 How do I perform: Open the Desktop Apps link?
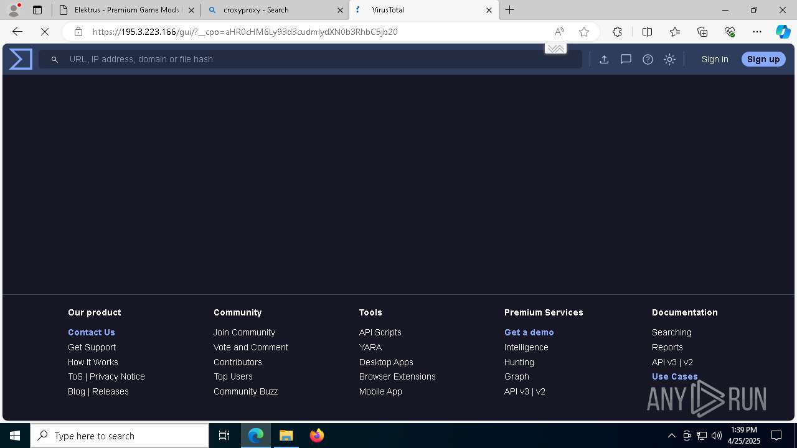(x=386, y=362)
